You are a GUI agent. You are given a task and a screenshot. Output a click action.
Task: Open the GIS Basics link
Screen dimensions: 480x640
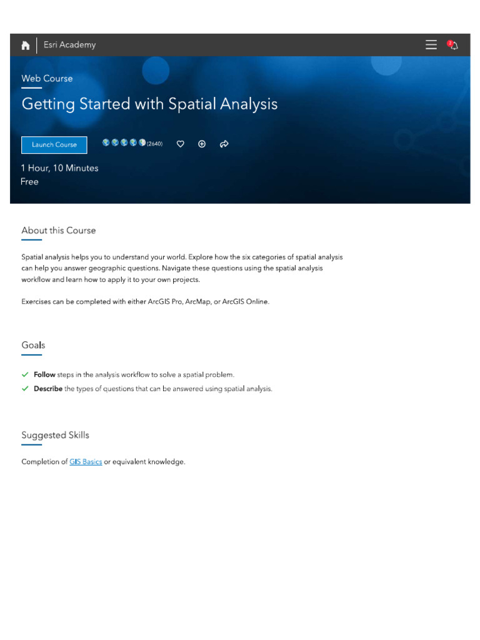(x=86, y=462)
